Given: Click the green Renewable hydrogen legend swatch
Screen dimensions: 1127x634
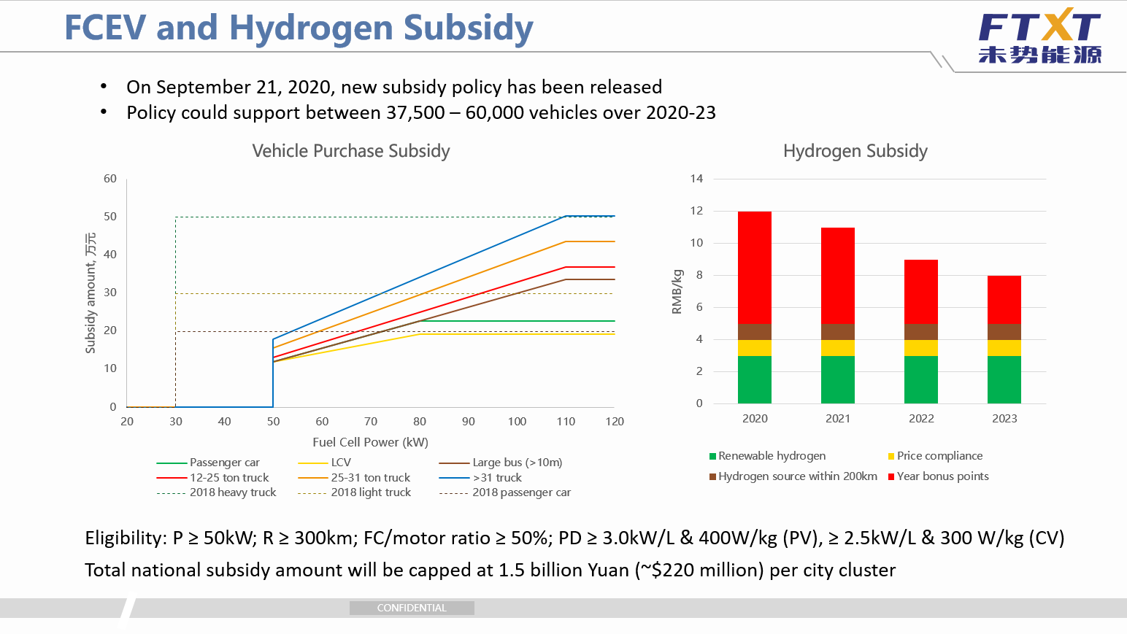Looking at the screenshot, I should 712,457.
